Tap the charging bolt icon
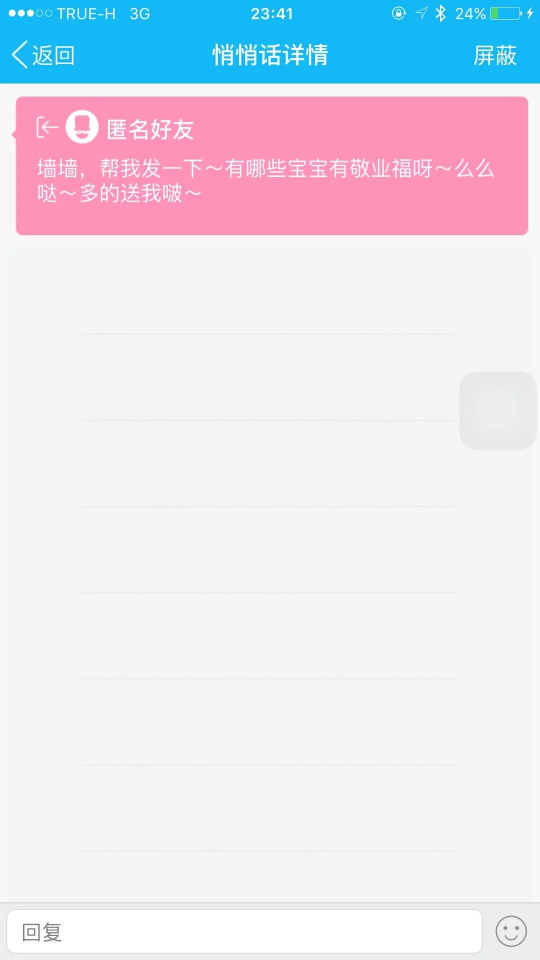This screenshot has width=540, height=960. (530, 13)
